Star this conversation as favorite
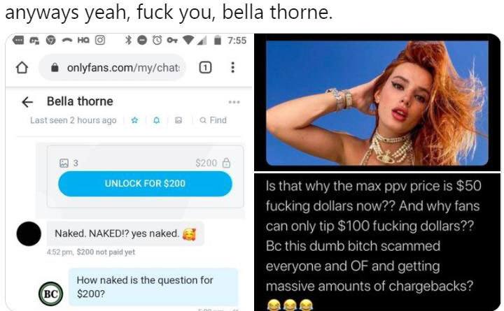The width and height of the screenshot is (504, 311). (x=134, y=120)
